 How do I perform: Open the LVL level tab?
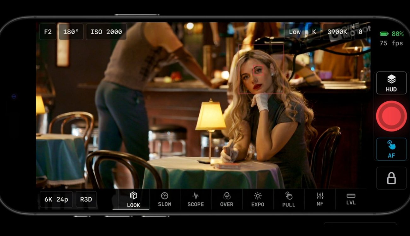point(351,199)
